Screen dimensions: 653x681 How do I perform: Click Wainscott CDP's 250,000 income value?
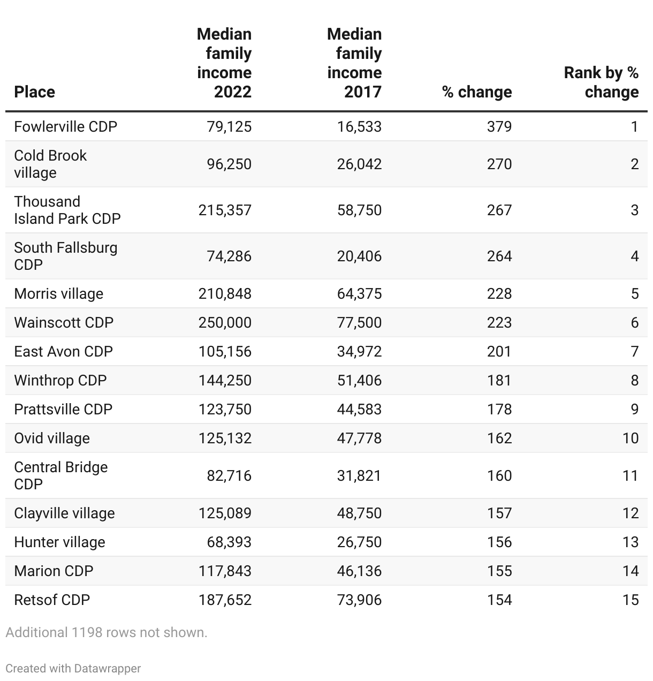pyautogui.click(x=225, y=322)
